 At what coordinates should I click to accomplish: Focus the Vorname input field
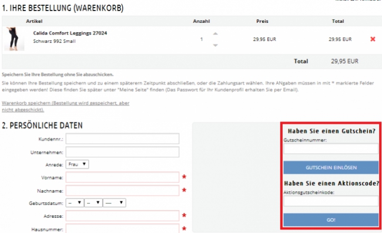tap(123, 177)
